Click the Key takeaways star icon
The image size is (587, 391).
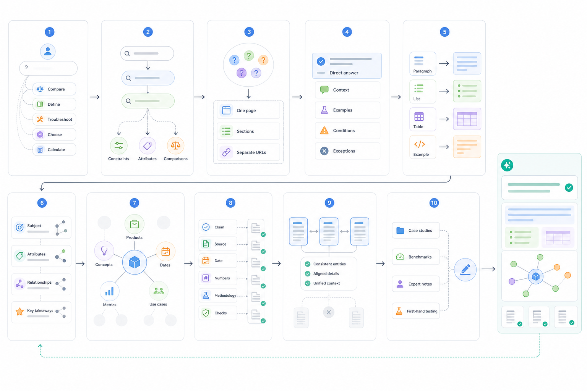click(19, 312)
